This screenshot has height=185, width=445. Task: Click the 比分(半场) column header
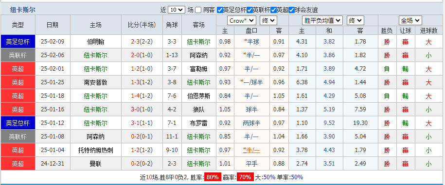[x=142, y=25]
